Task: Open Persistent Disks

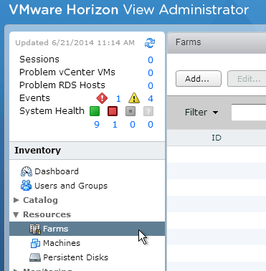Action: tap(69, 257)
